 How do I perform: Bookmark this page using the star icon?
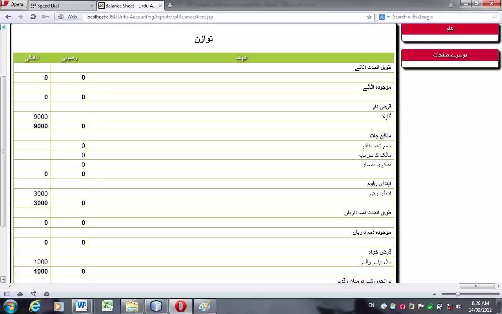[x=369, y=16]
